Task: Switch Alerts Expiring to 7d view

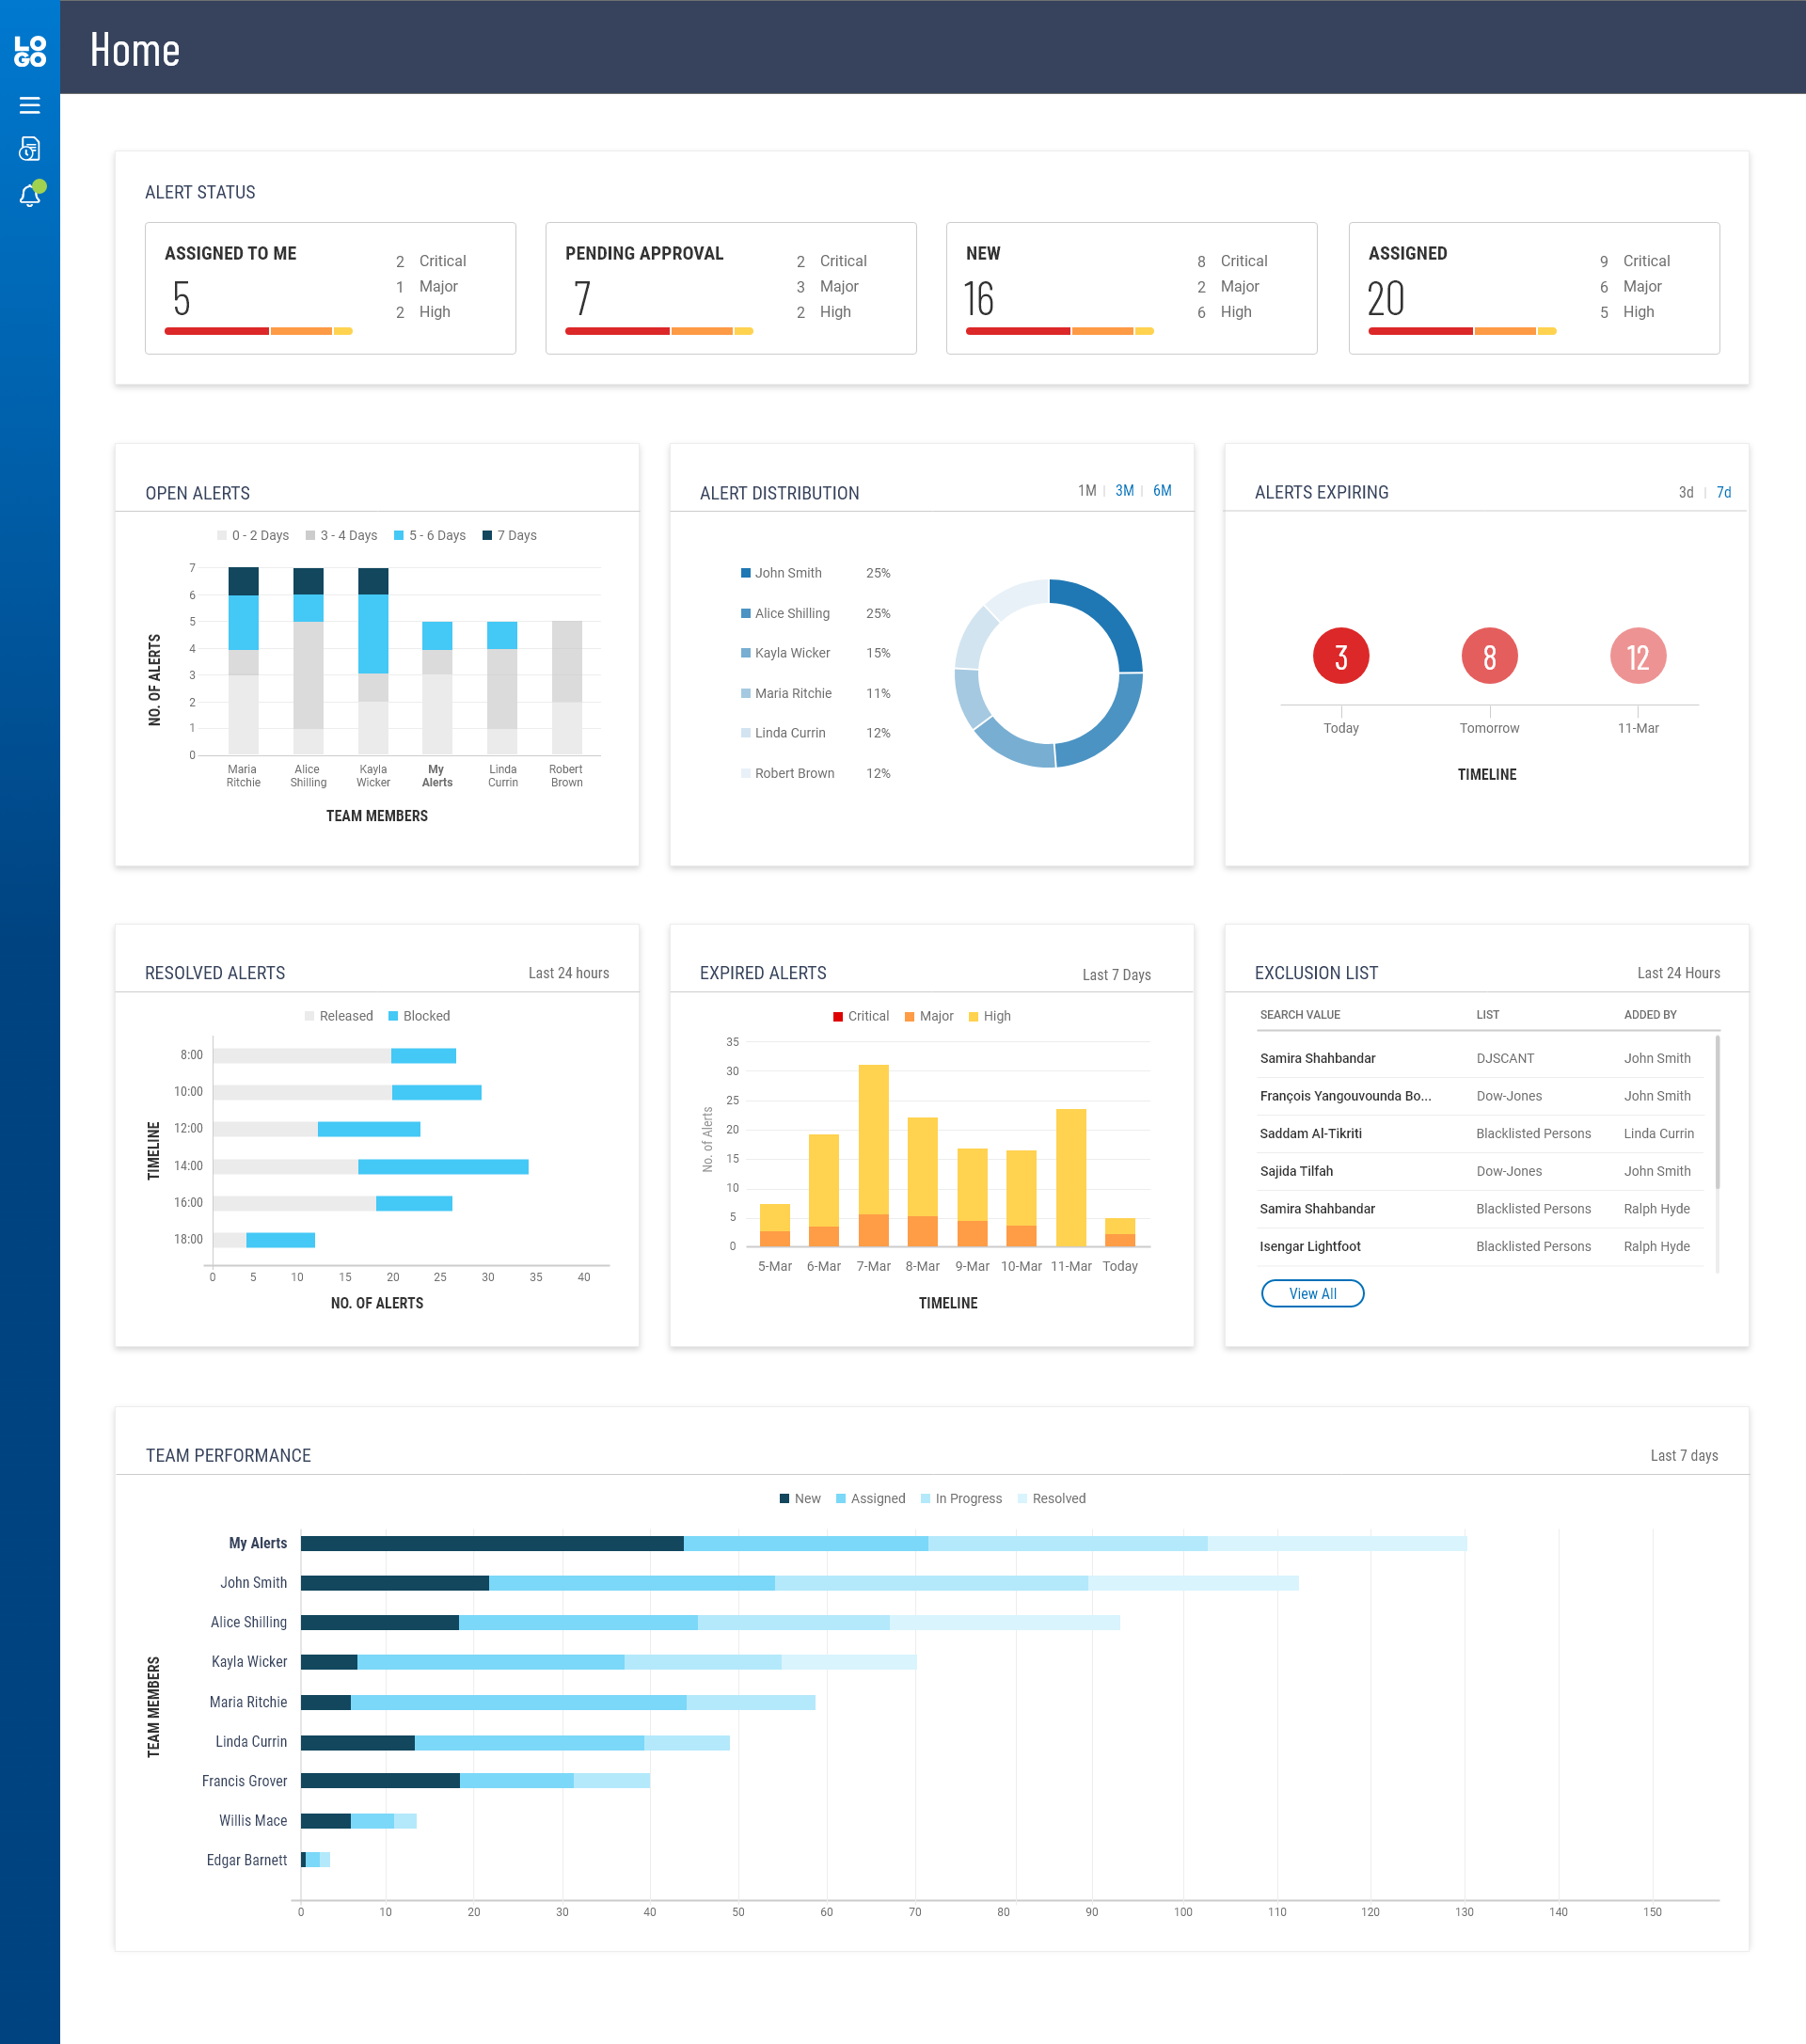Action: coord(1724,492)
